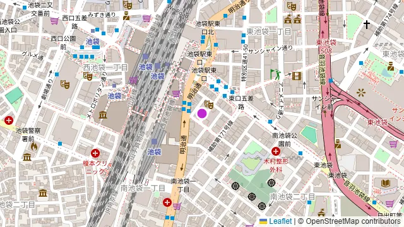This screenshot has width=404, height=227.
Task: Click the 南池袋公園前 label
Action: click(x=285, y=139)
